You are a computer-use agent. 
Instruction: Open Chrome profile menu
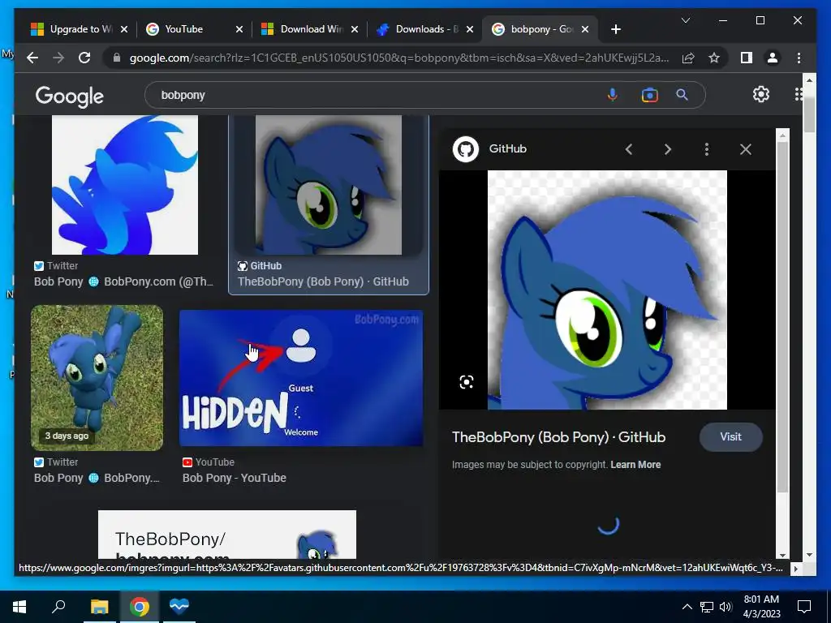coord(773,58)
